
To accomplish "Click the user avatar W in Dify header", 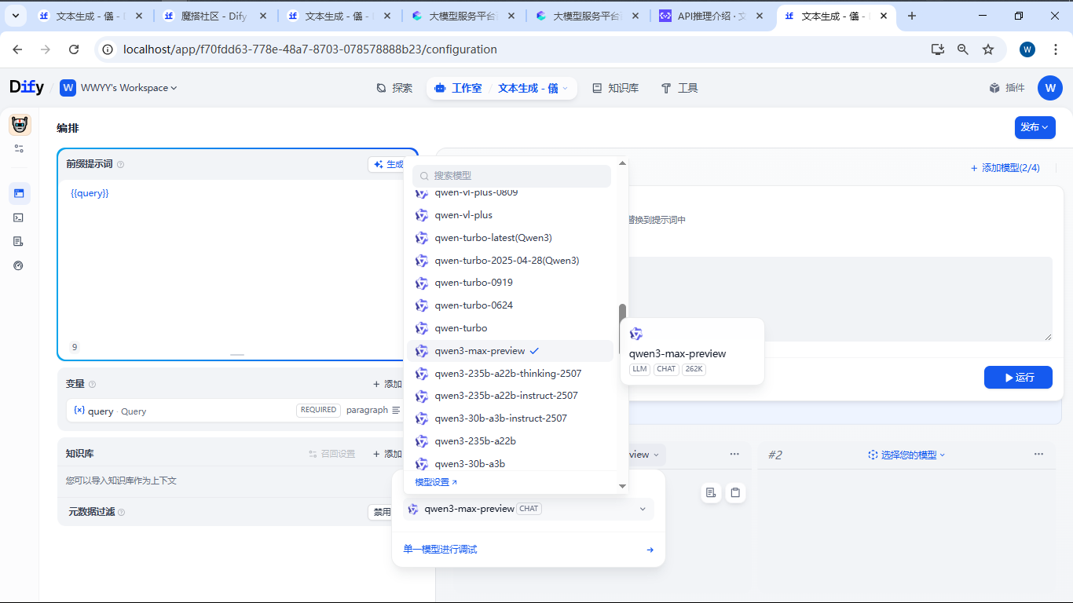I will [1050, 88].
